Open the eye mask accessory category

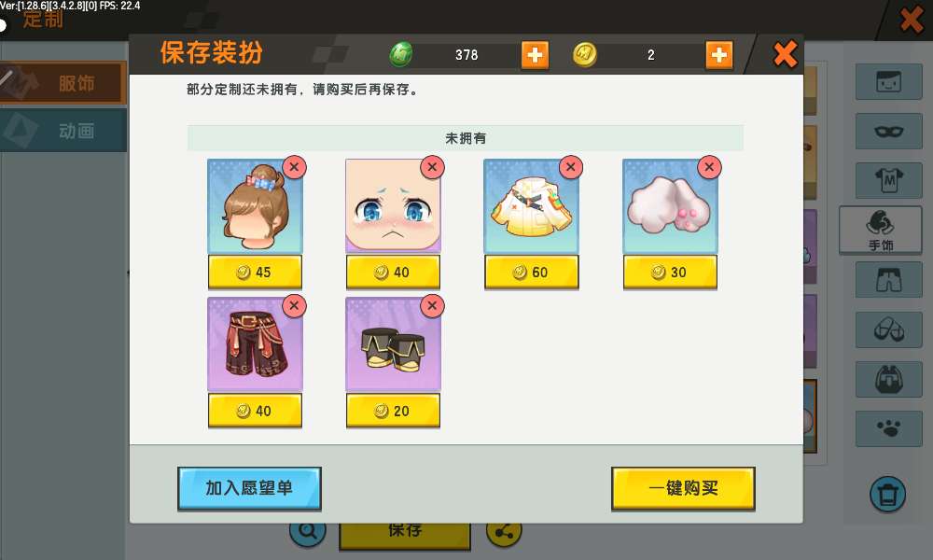pyautogui.click(x=888, y=131)
